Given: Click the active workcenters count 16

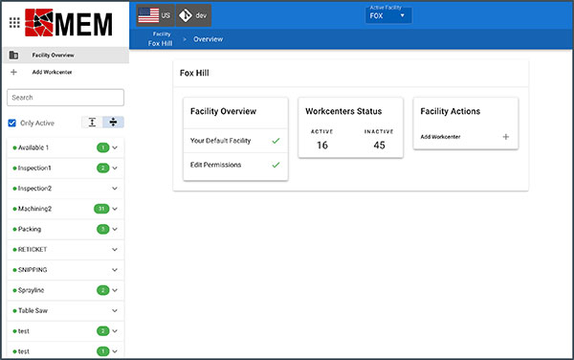Looking at the screenshot, I should coord(322,145).
